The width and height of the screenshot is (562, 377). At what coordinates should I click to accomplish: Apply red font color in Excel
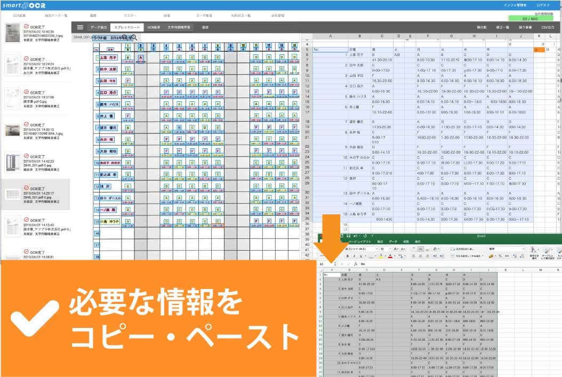390,256
